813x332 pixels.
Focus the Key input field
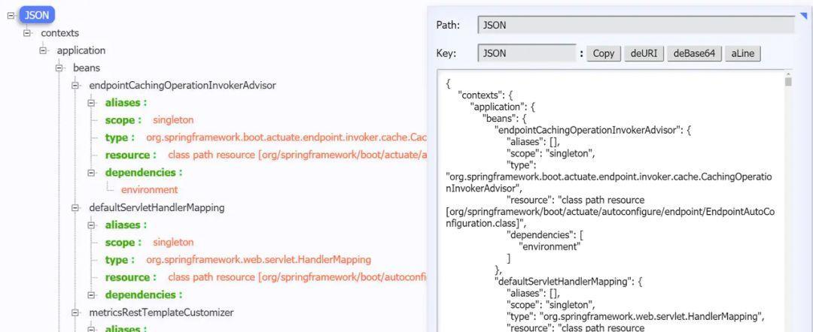point(527,53)
